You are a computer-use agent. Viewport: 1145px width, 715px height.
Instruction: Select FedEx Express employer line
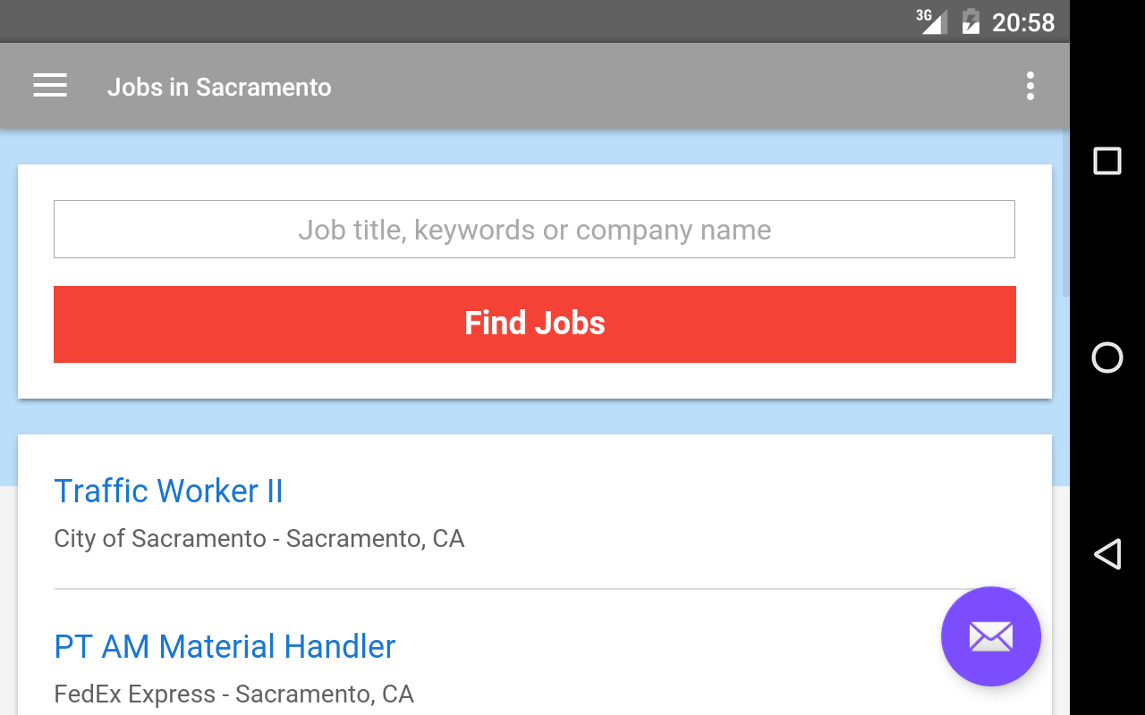tap(233, 694)
